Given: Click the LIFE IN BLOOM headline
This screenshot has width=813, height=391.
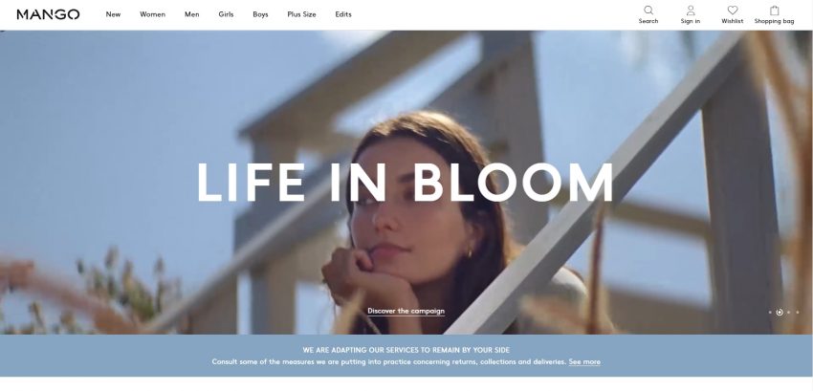Looking at the screenshot, I should tap(405, 183).
